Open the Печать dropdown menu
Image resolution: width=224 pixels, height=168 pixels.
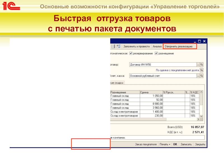tap(165, 144)
